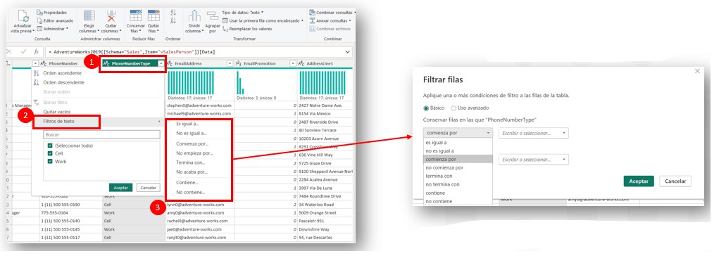Image resolution: width=726 pixels, height=263 pixels.
Task: Click the 123 type icon of EmailPromotion column
Action: (239, 63)
